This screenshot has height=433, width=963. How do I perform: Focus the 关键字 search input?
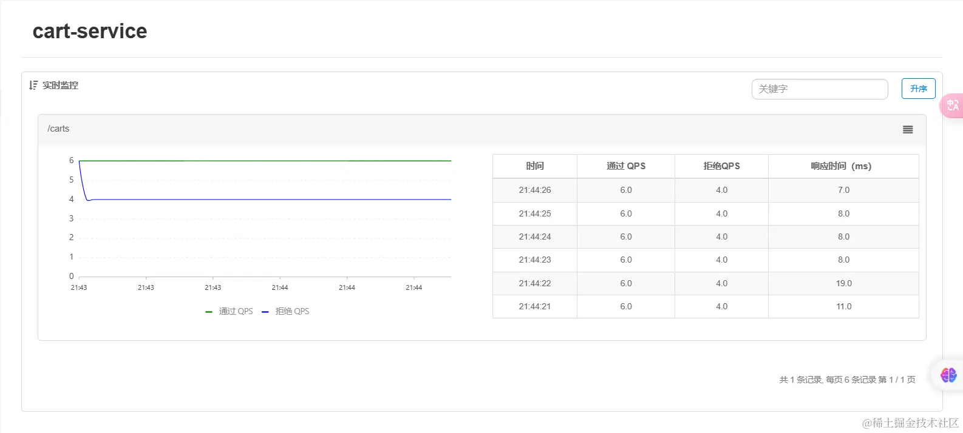click(820, 89)
